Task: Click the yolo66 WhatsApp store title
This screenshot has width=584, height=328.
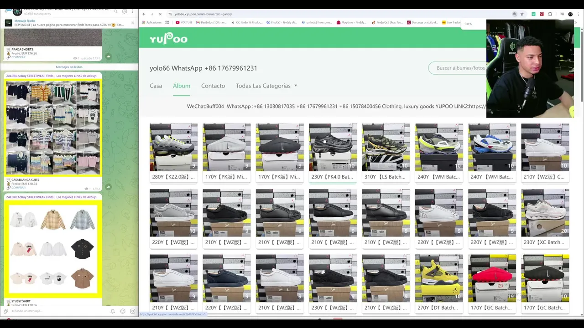Action: (x=203, y=68)
